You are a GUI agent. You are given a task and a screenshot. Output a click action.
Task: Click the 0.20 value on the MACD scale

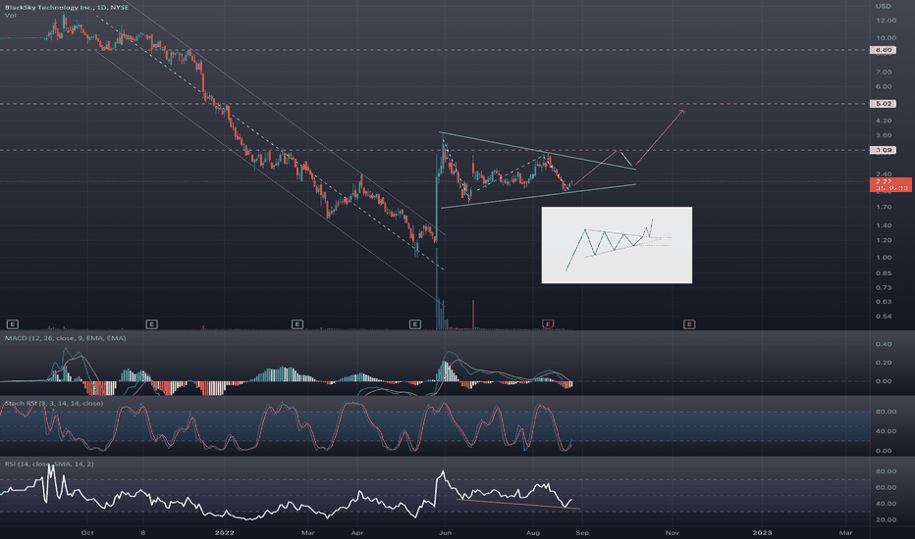pyautogui.click(x=884, y=363)
